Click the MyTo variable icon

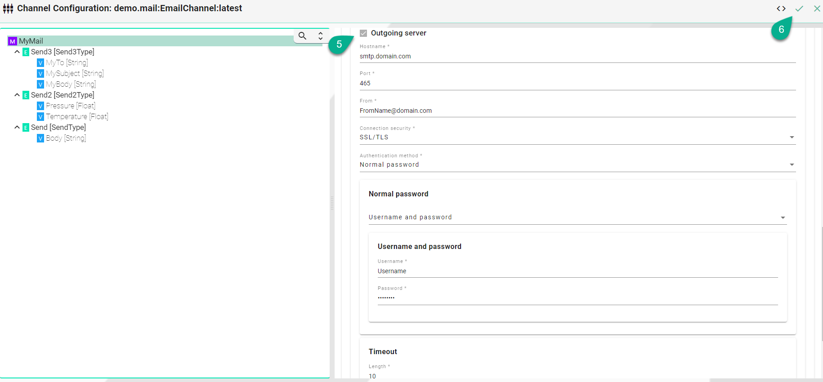40,63
